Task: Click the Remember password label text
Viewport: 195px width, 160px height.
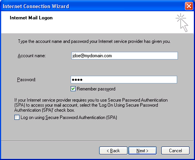Action: (x=96, y=89)
